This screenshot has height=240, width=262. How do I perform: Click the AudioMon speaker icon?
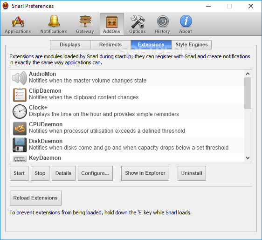tap(20, 78)
